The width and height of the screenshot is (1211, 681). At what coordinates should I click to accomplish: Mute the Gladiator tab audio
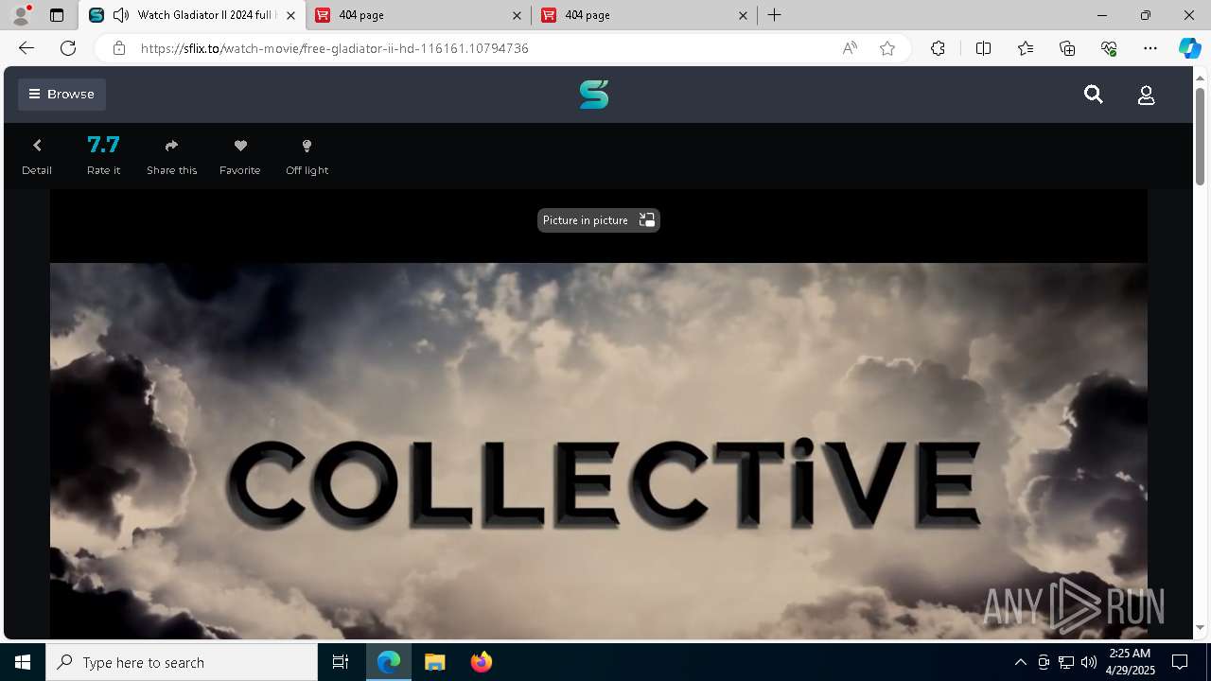coord(120,15)
